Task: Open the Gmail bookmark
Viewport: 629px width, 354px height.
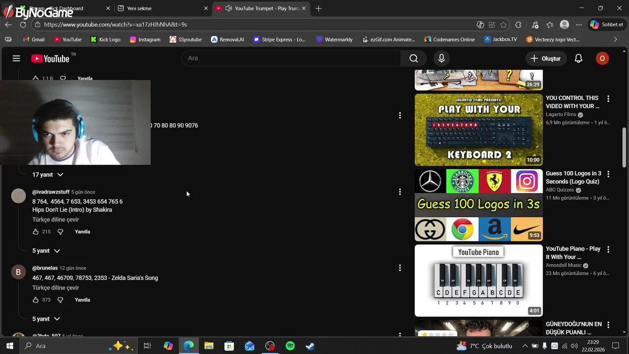Action: (x=34, y=39)
